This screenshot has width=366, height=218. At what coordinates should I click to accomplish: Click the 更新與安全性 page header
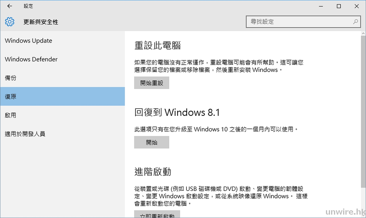click(41, 22)
